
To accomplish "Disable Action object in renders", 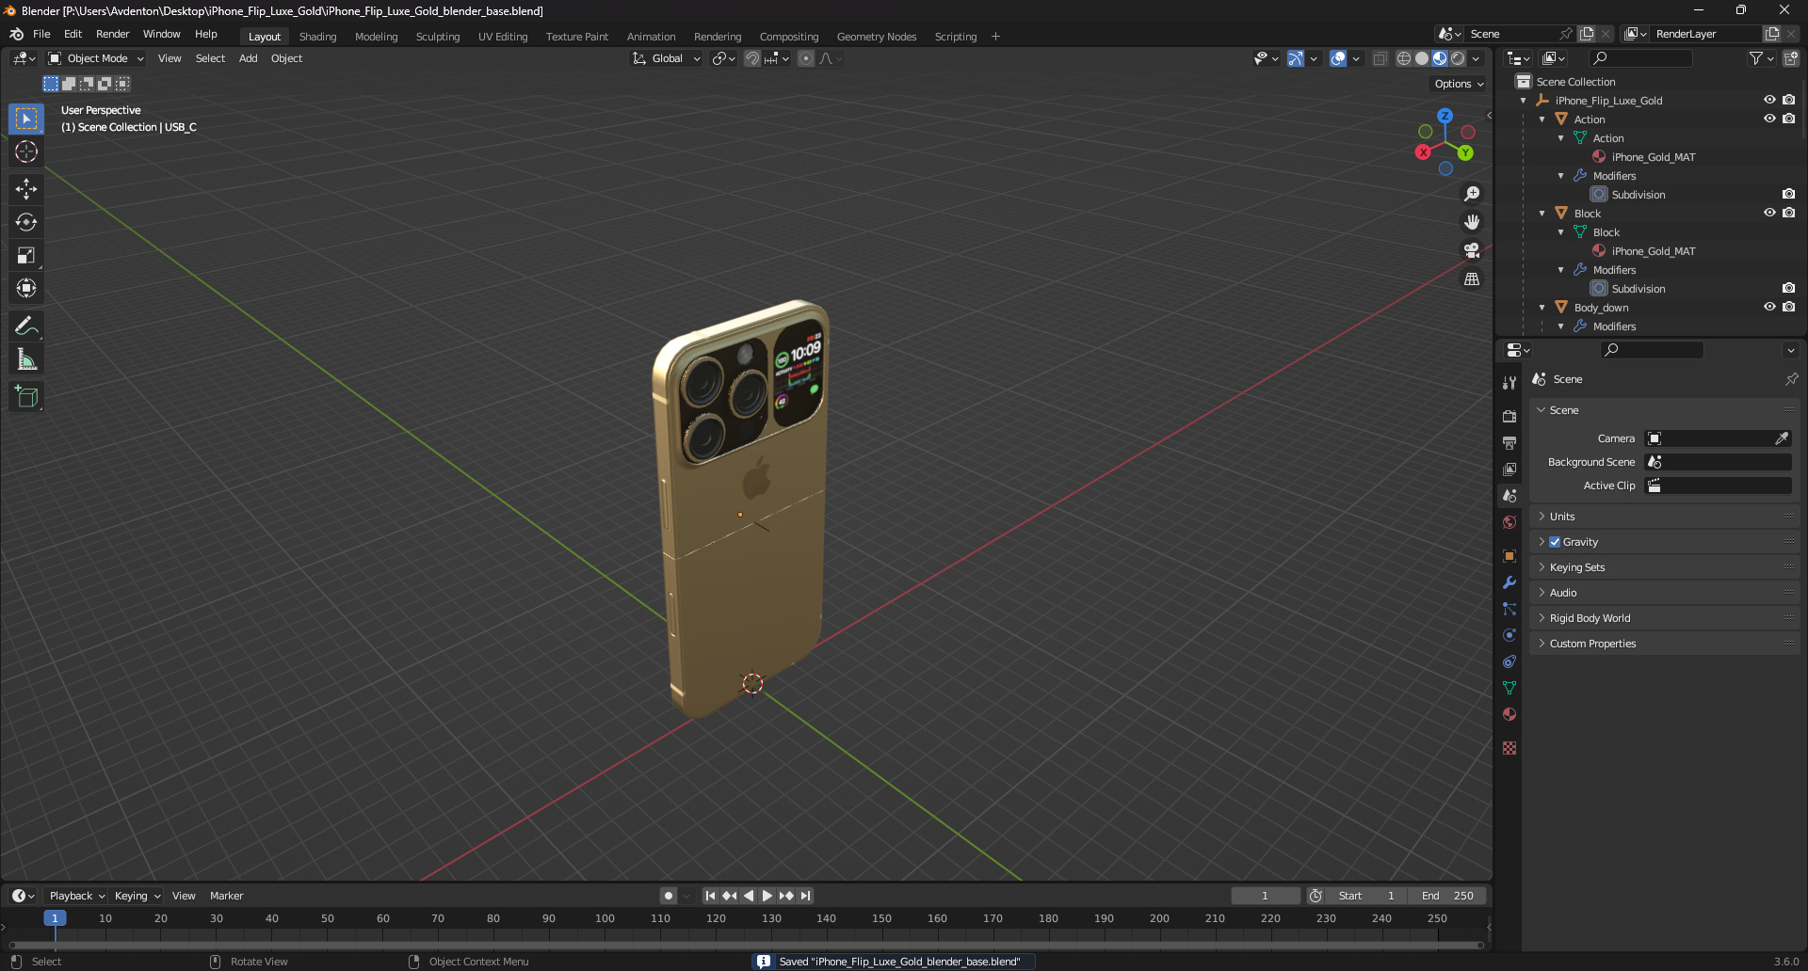I will pos(1788,119).
